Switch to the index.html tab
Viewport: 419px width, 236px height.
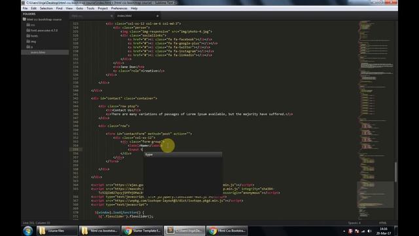pos(137,16)
